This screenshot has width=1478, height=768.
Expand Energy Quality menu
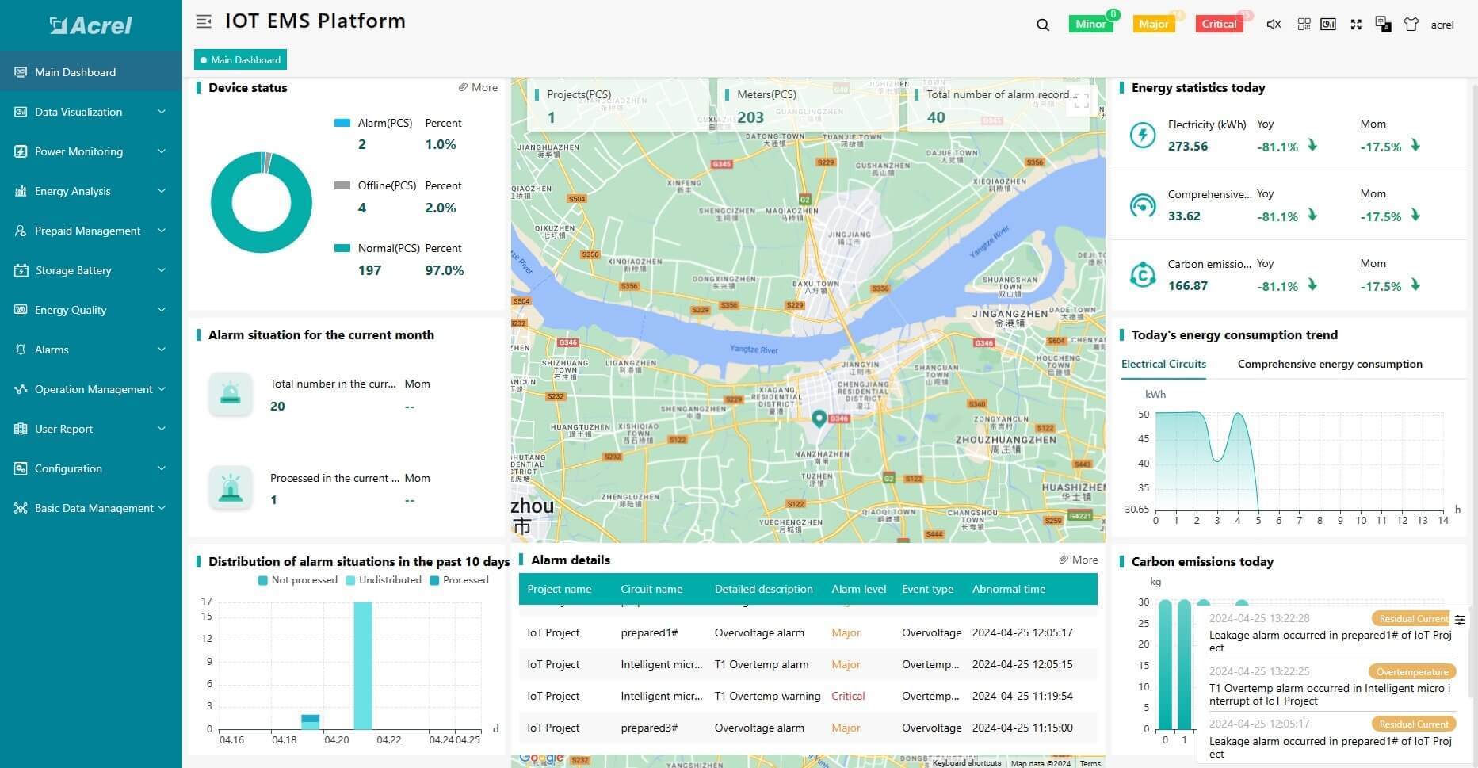[x=91, y=310]
